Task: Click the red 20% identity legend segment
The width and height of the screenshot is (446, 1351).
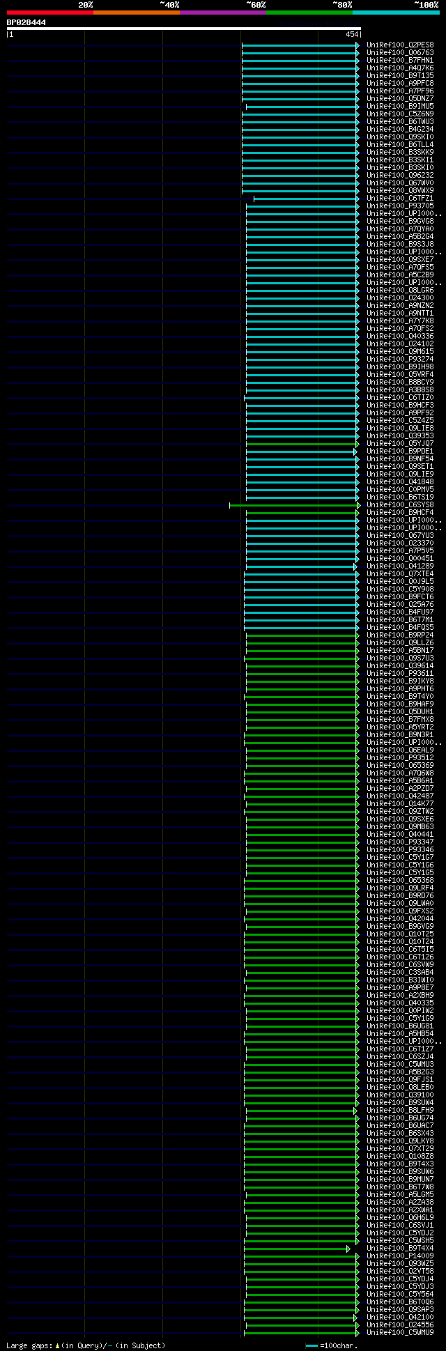Action: click(50, 13)
